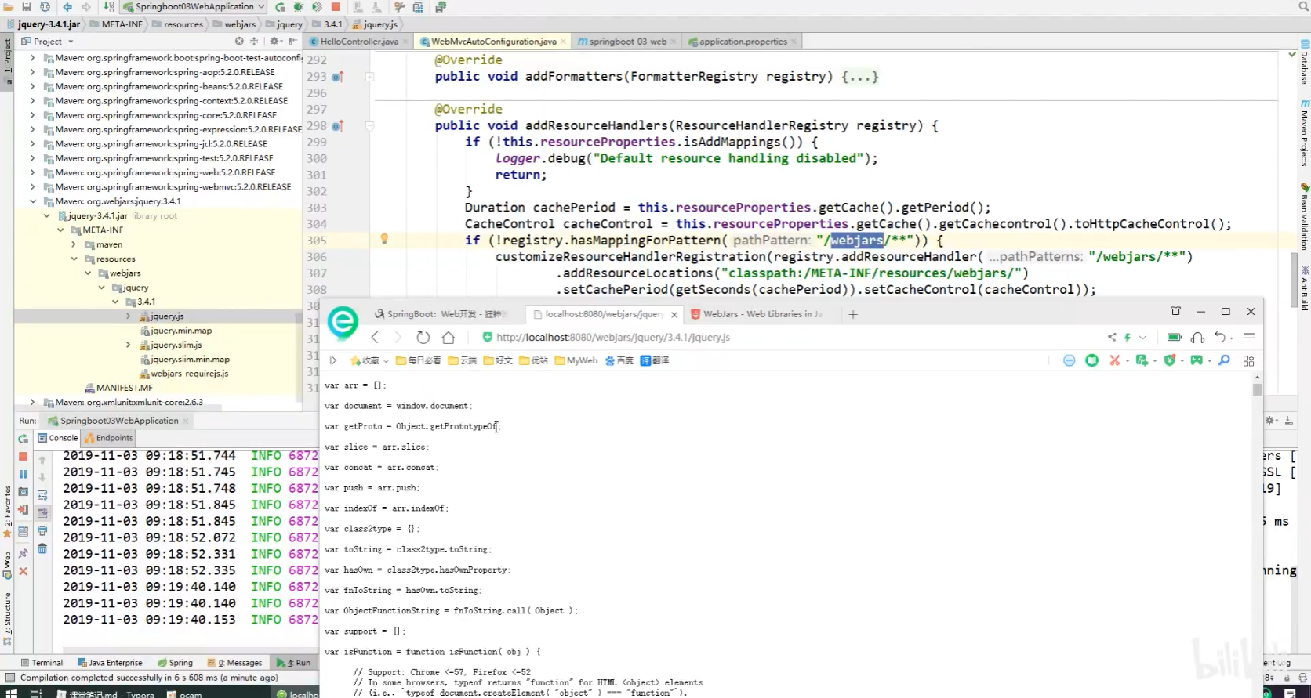Open the Maven Projects side panel
The height and width of the screenshot is (698, 1311).
pyautogui.click(x=1305, y=132)
